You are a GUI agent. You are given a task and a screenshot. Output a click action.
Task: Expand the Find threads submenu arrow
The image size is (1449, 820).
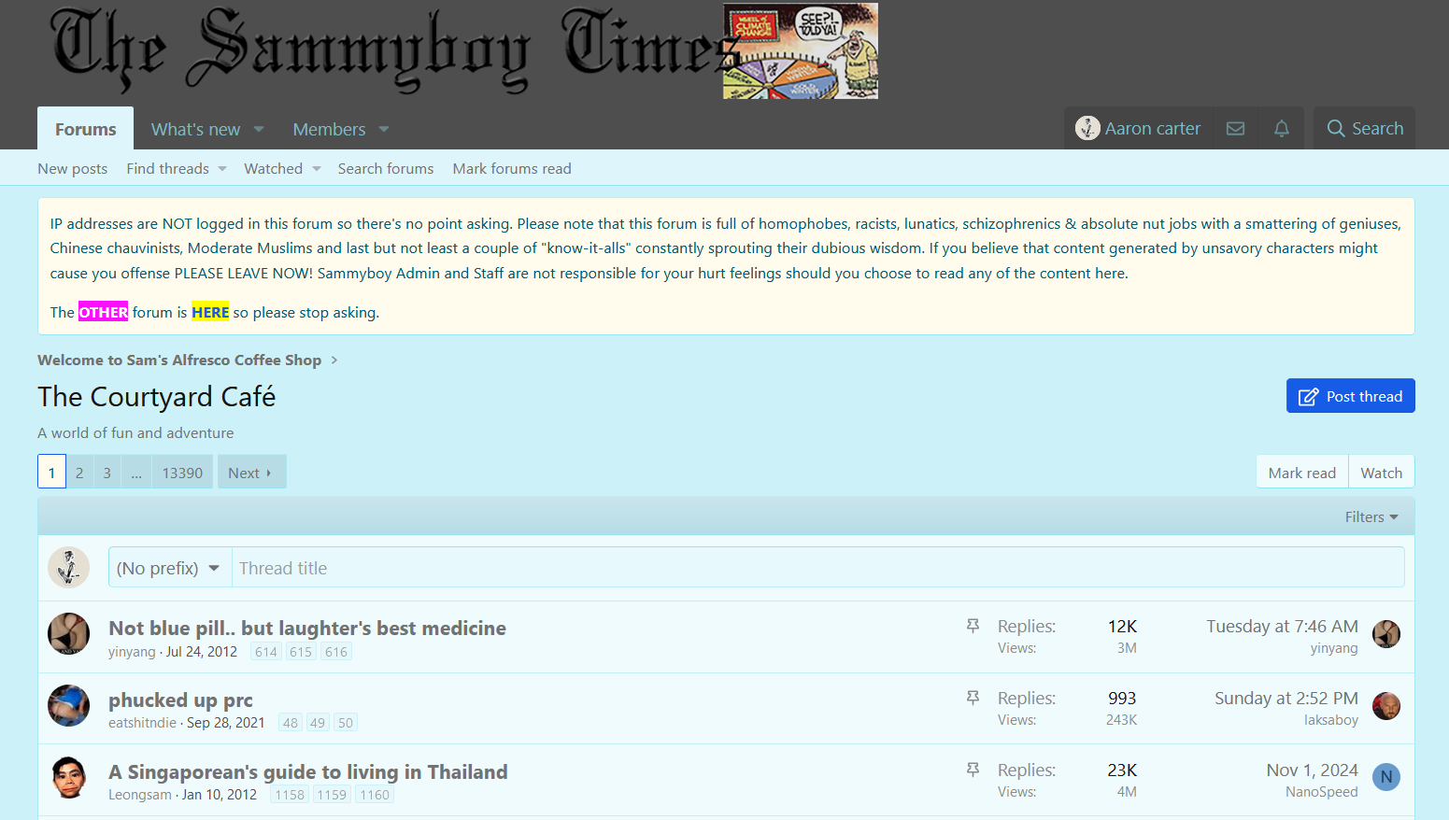[x=222, y=169]
